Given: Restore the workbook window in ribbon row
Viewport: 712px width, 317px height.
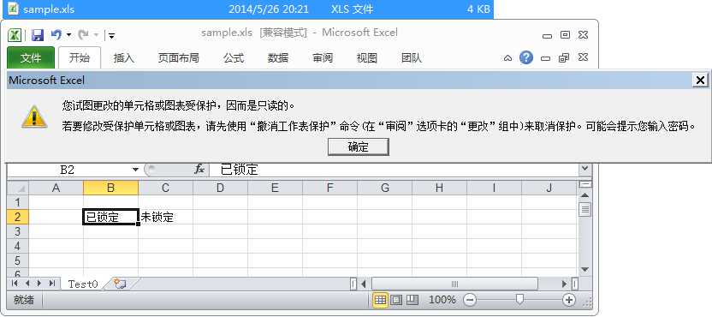Looking at the screenshot, I should tap(564, 57).
